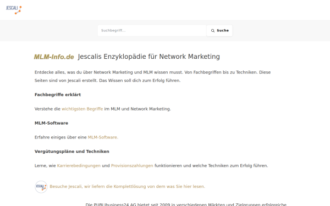Select the 'MLM-Software' bold heading

tap(51, 123)
